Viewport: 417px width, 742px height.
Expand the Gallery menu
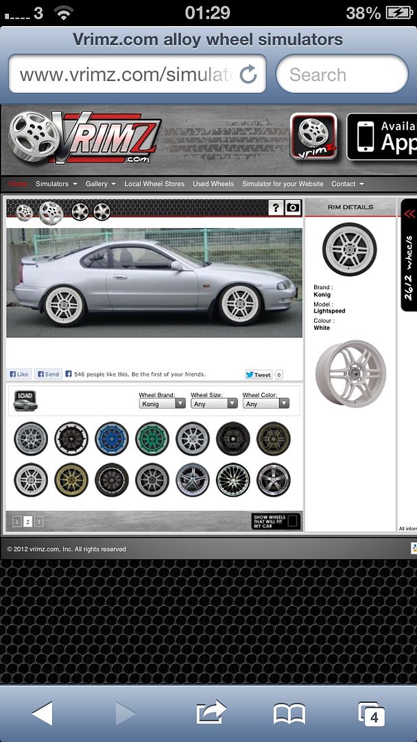(101, 184)
